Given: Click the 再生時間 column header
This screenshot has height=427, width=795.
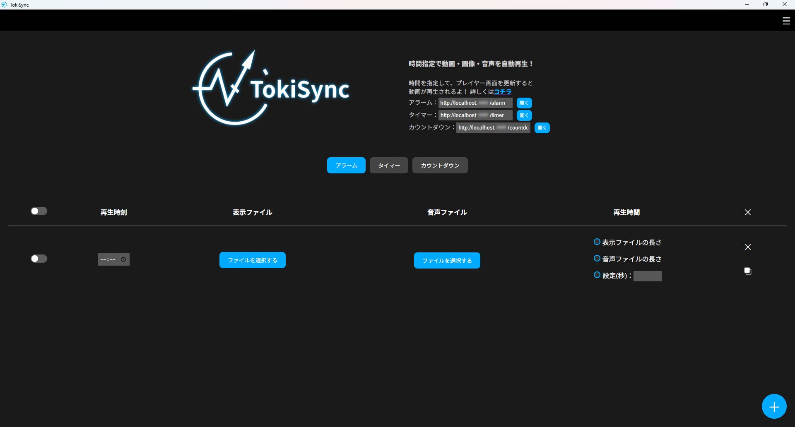Looking at the screenshot, I should click(x=626, y=212).
